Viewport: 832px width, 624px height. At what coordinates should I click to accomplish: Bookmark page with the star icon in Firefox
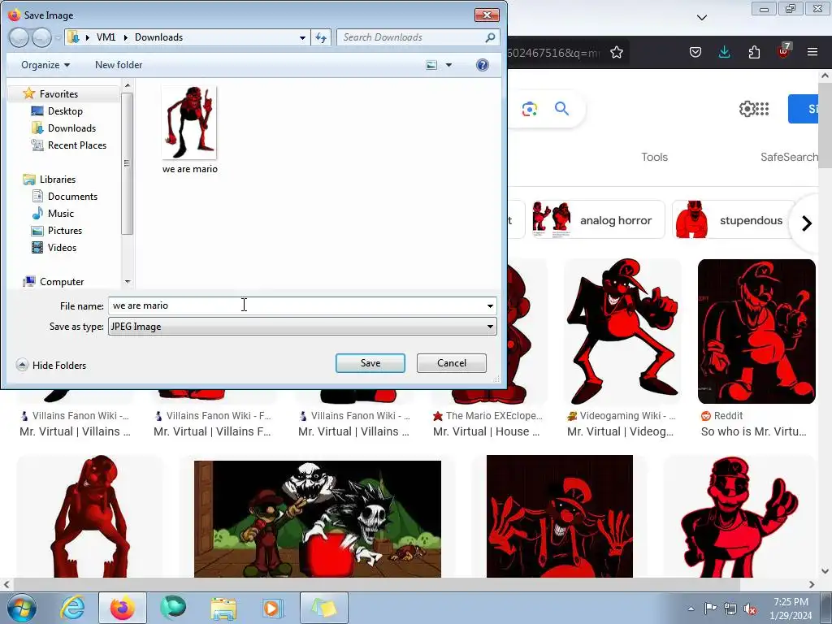pyautogui.click(x=617, y=52)
